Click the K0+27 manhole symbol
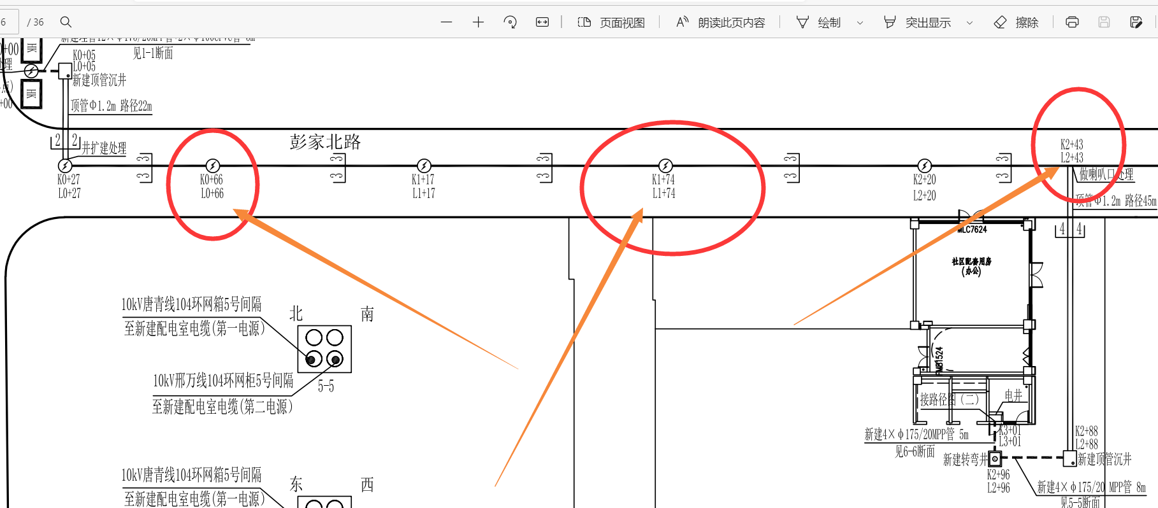This screenshot has height=508, width=1158. tap(65, 166)
